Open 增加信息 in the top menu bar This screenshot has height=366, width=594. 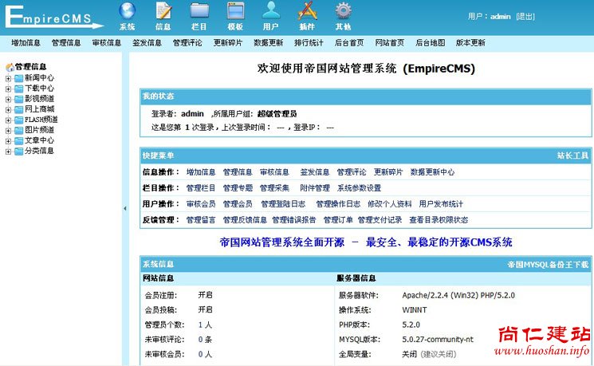click(26, 43)
